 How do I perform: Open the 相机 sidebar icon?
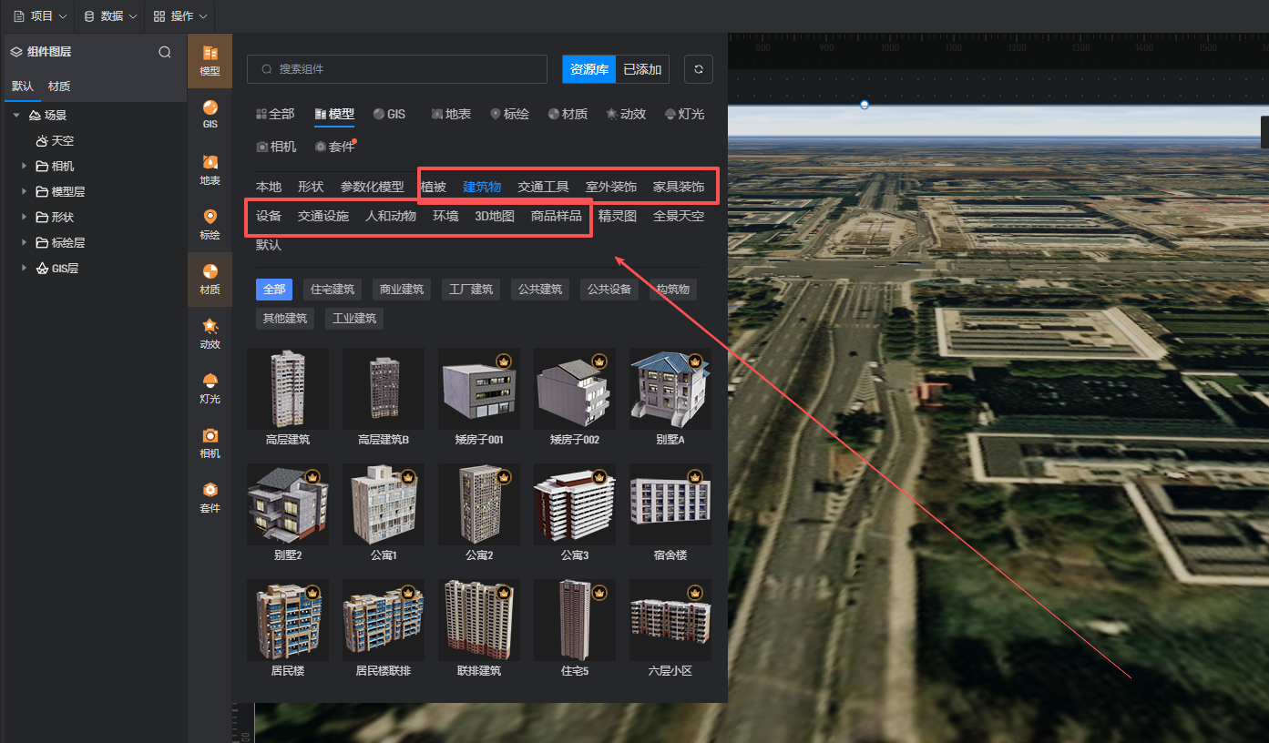coord(210,443)
